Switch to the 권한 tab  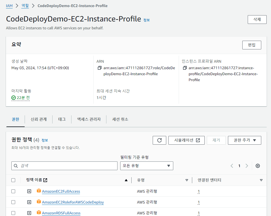(x=15, y=119)
